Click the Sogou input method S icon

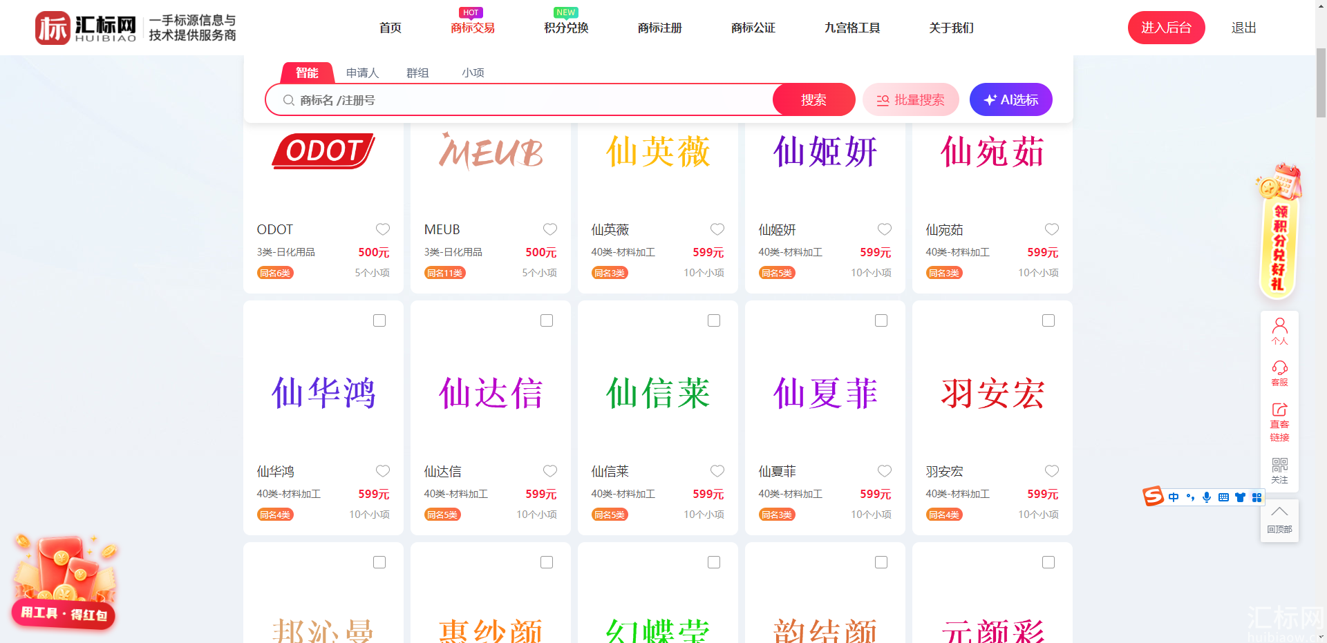1153,496
